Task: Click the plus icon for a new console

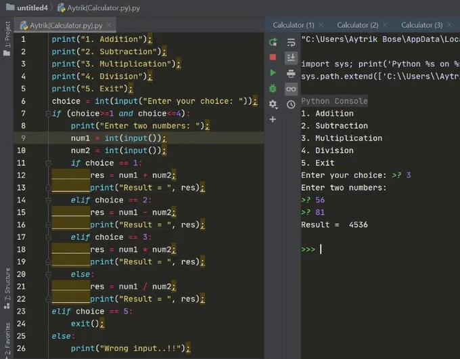Action: (273, 119)
